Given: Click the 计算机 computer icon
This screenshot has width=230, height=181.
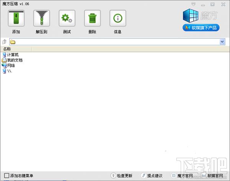Looking at the screenshot, I should click(4, 55).
